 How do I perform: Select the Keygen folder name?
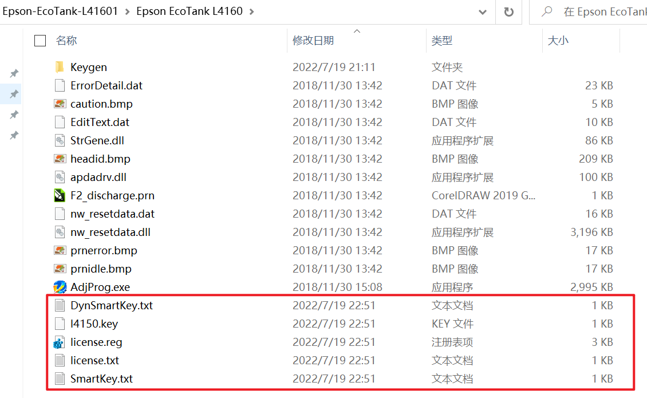click(89, 68)
